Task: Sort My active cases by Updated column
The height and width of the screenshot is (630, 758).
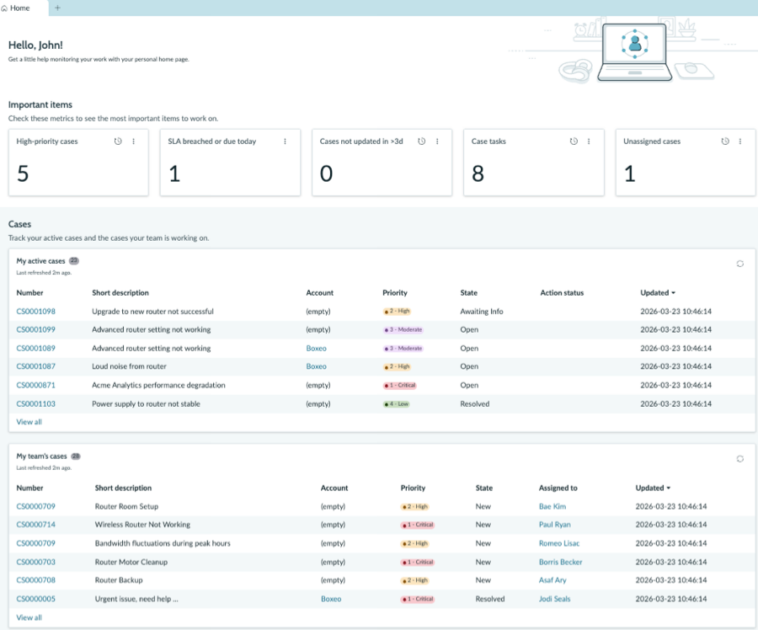Action: [658, 292]
